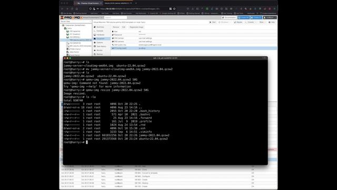
Task: Click the site shield icon in address bar
Action: tap(91, 9)
